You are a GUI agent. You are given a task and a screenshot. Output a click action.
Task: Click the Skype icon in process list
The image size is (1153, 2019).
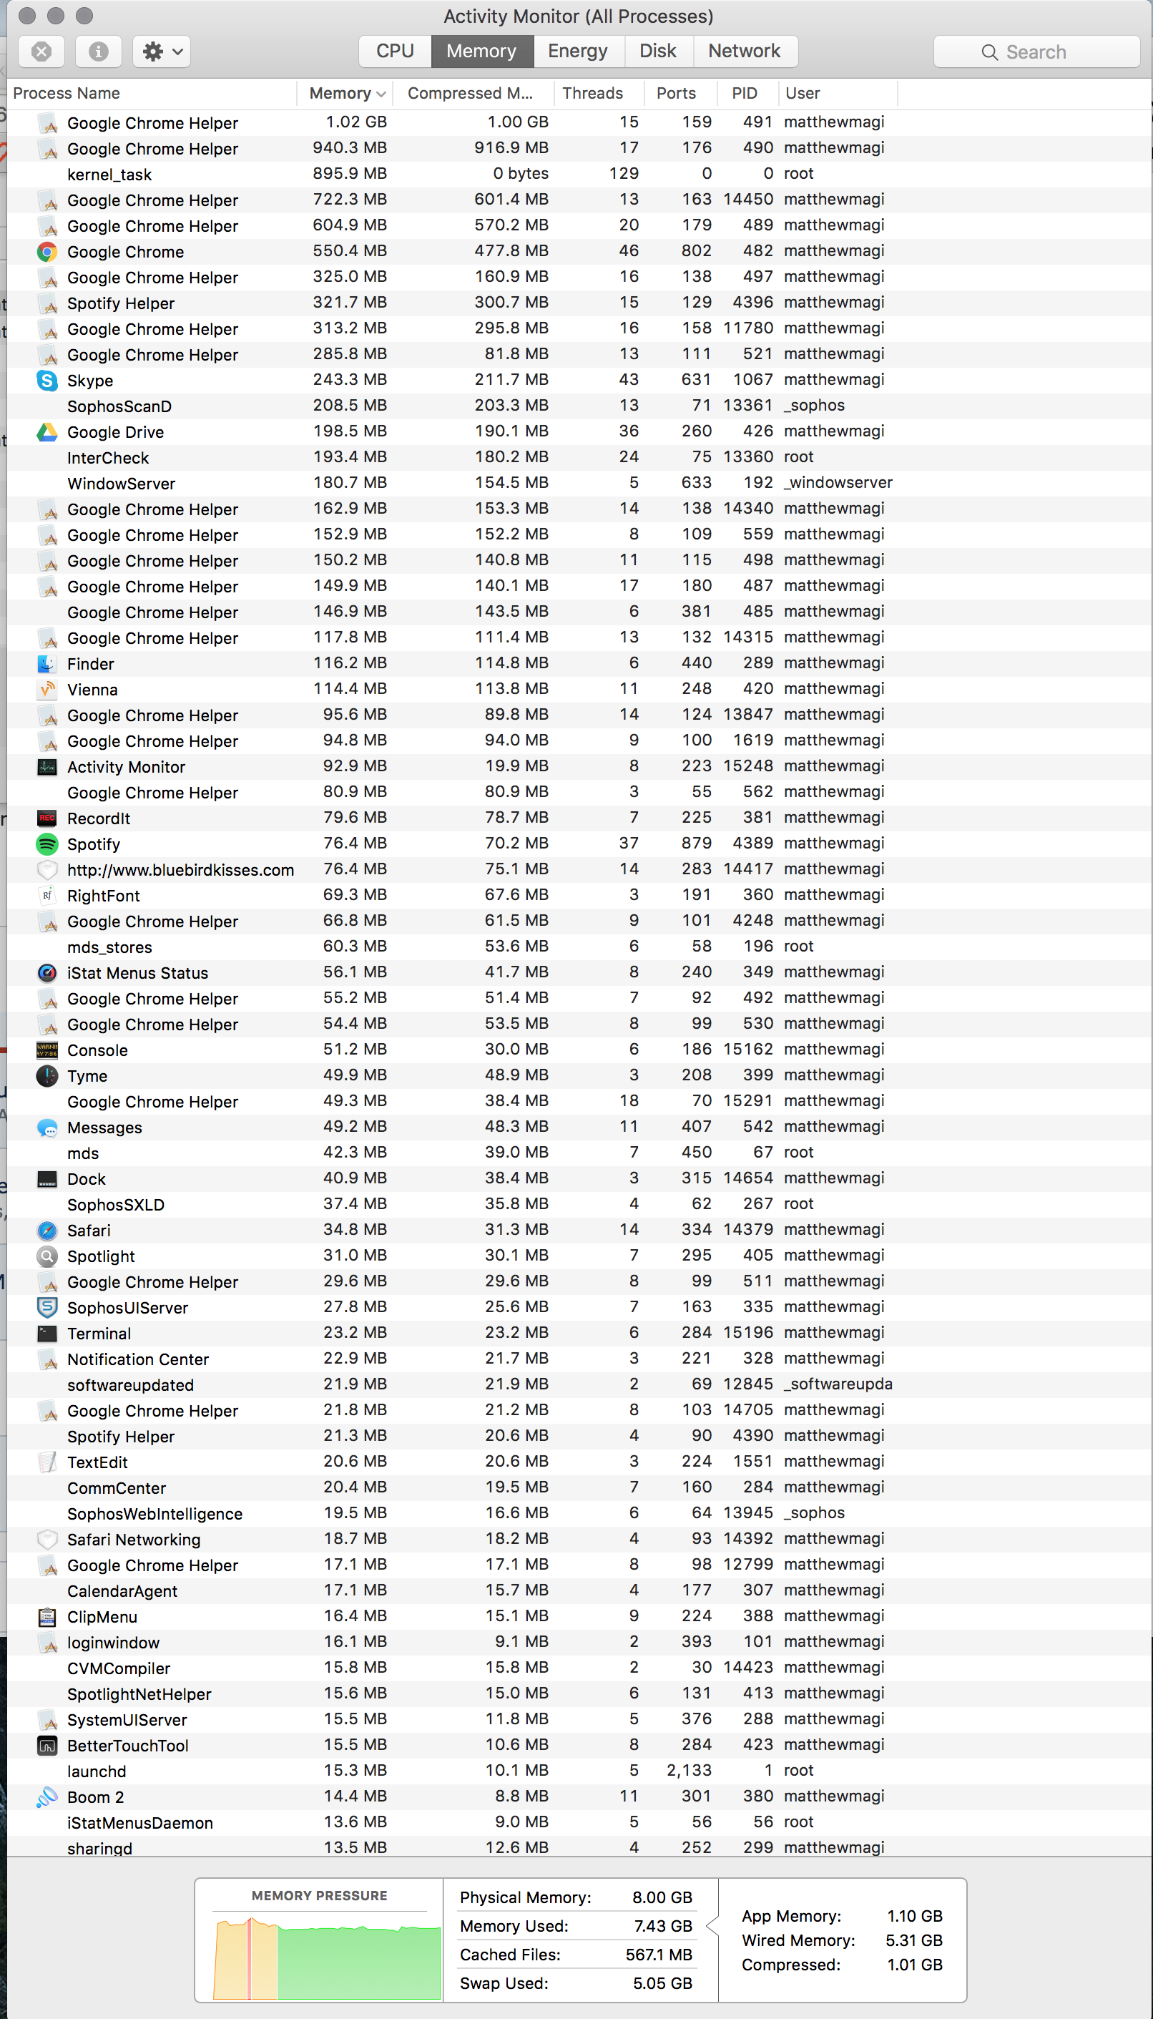[47, 381]
